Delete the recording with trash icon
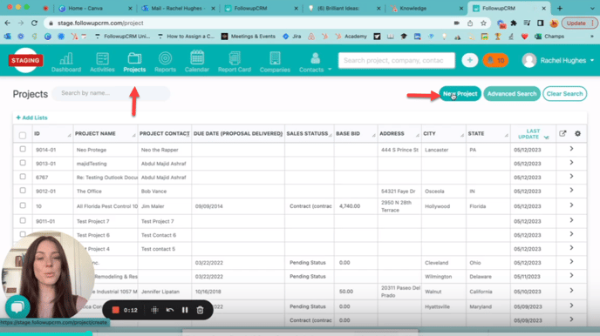This screenshot has height=336, width=600. point(200,310)
